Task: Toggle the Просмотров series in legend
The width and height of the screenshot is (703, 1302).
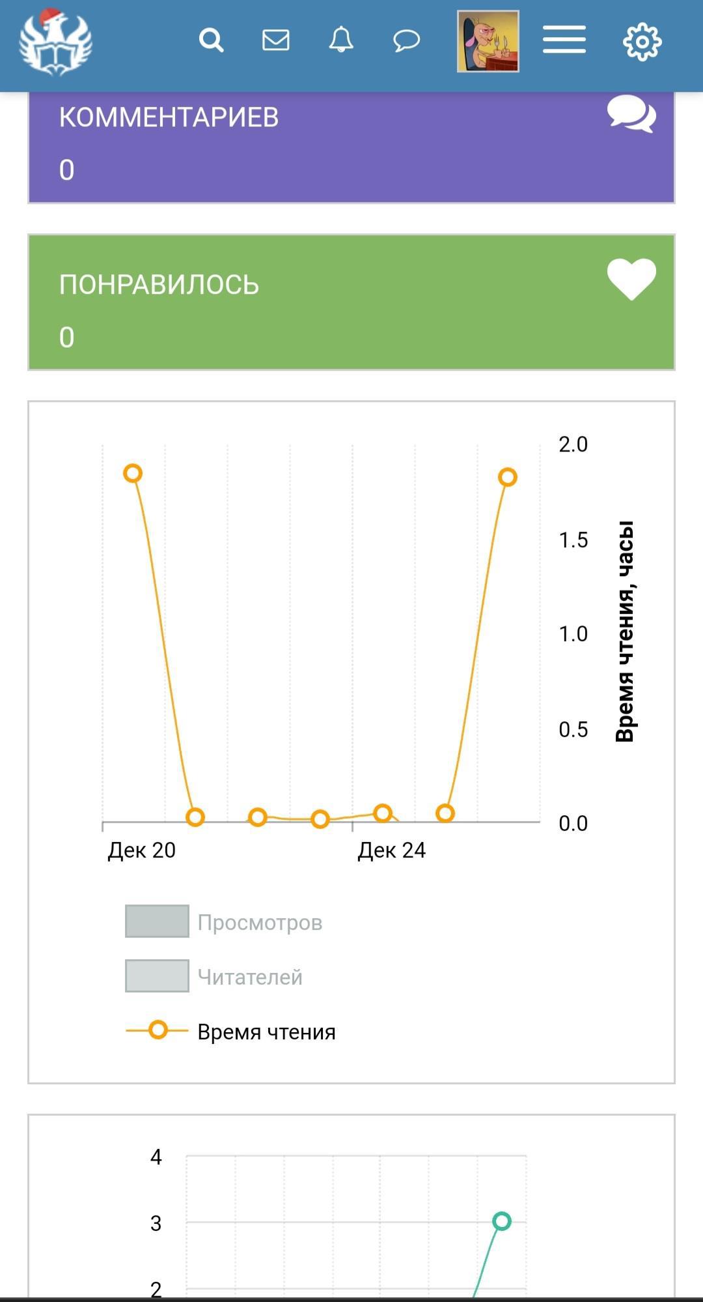Action: [x=260, y=923]
